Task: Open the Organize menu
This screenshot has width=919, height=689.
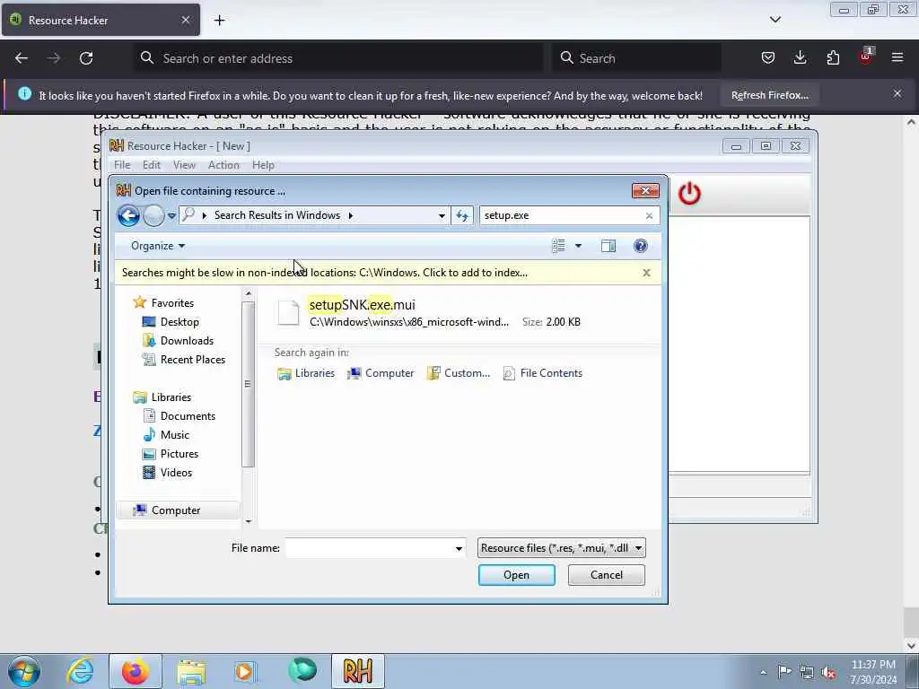Action: coord(158,246)
